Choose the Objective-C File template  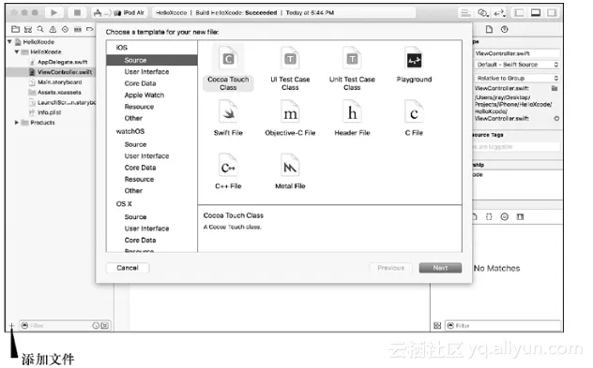click(290, 118)
